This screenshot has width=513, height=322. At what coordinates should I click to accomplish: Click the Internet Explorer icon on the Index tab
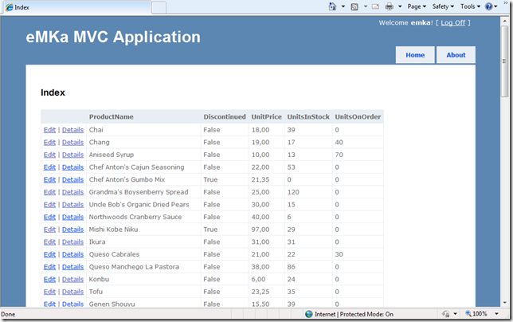[x=10, y=7]
